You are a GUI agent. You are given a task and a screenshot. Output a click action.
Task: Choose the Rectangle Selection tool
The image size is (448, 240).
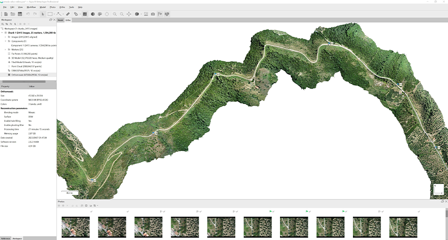50,14
